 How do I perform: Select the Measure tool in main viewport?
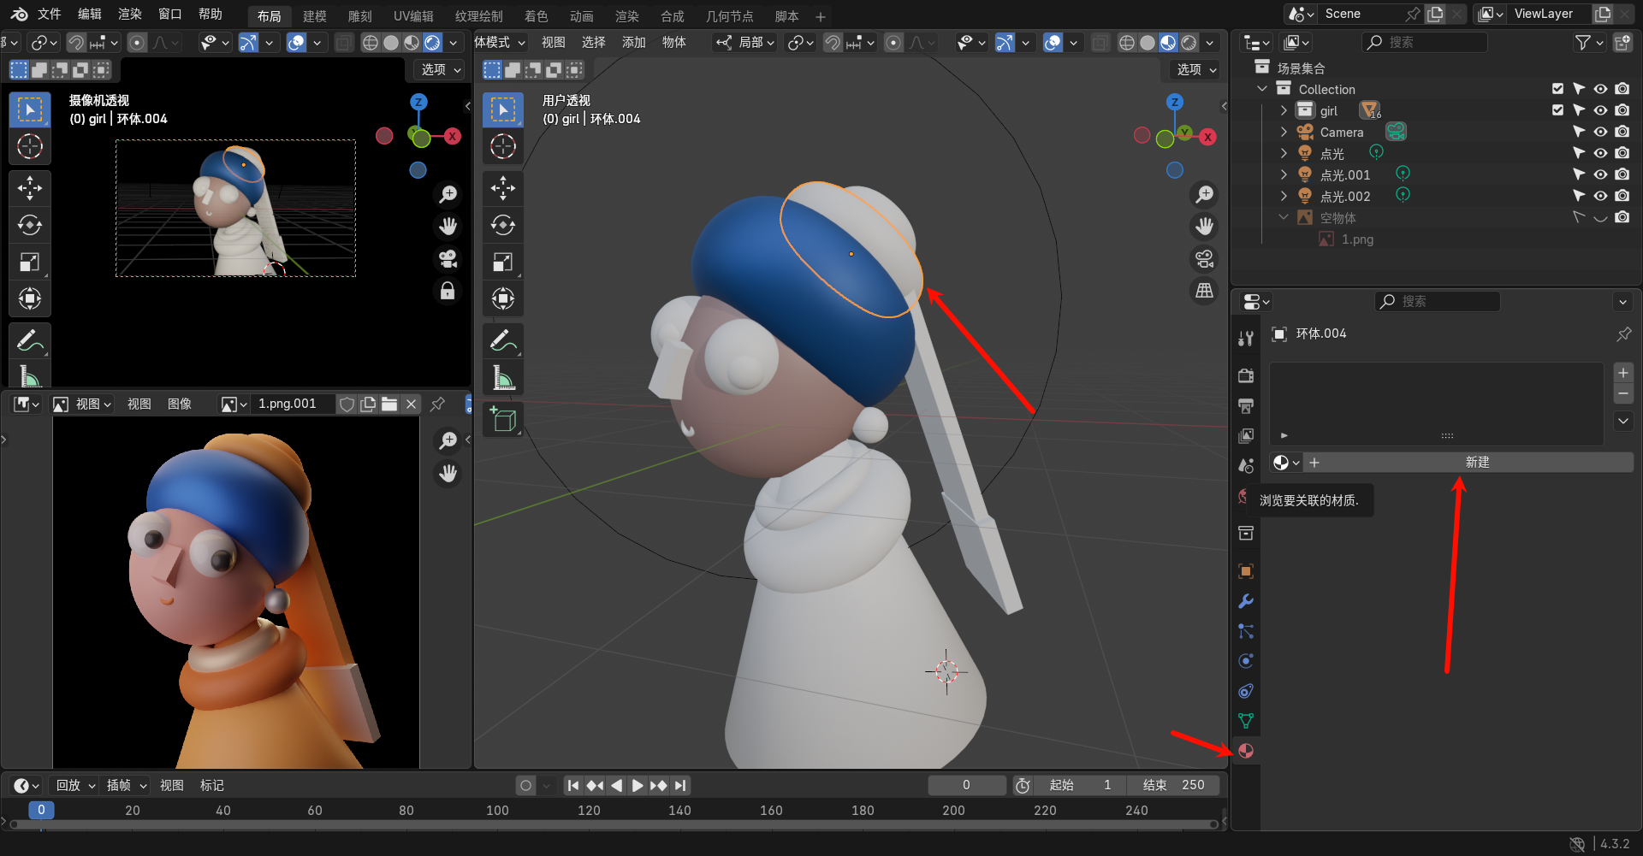pyautogui.click(x=502, y=377)
